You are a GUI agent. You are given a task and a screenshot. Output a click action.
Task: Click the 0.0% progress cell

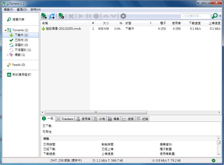[117, 29]
